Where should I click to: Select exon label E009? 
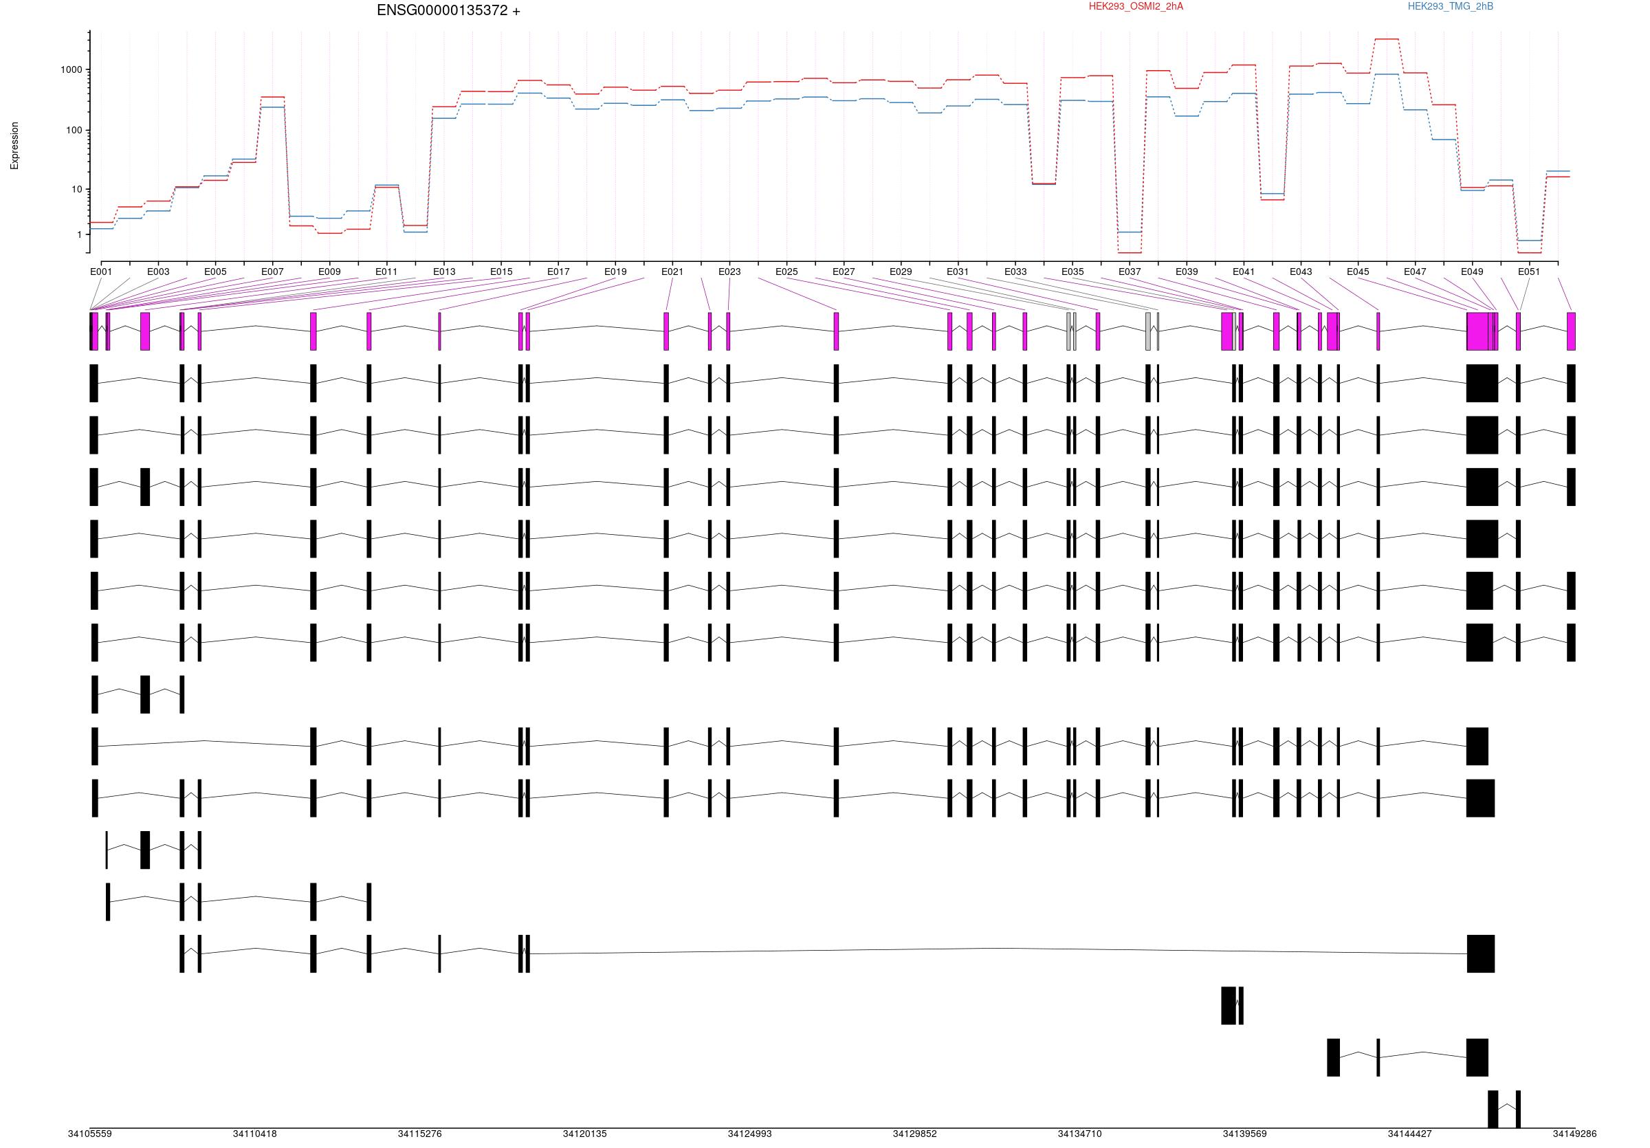(x=330, y=272)
